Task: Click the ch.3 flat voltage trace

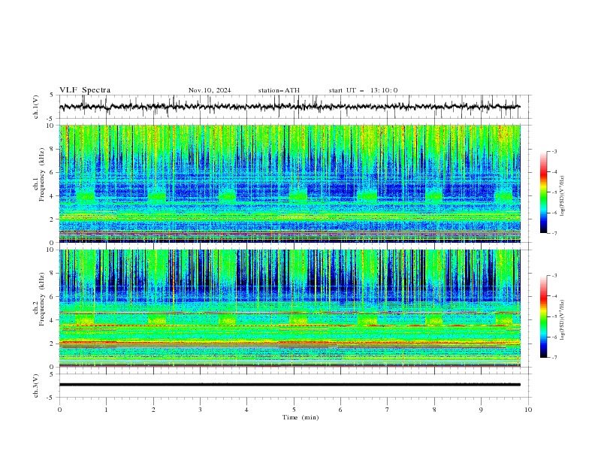Action: click(x=289, y=385)
